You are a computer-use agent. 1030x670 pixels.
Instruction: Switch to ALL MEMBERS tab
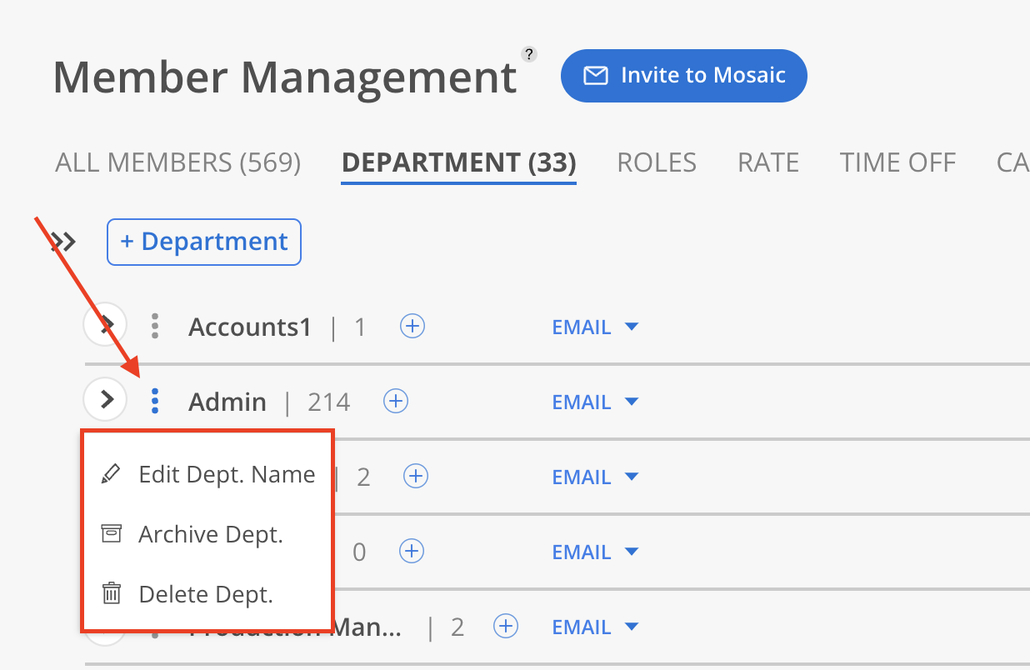(177, 162)
